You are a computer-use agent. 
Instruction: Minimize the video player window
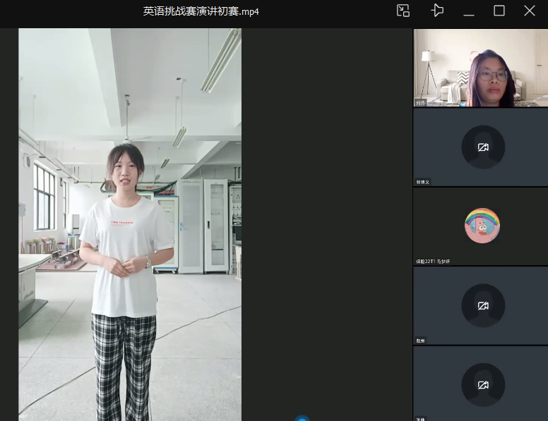tap(468, 11)
